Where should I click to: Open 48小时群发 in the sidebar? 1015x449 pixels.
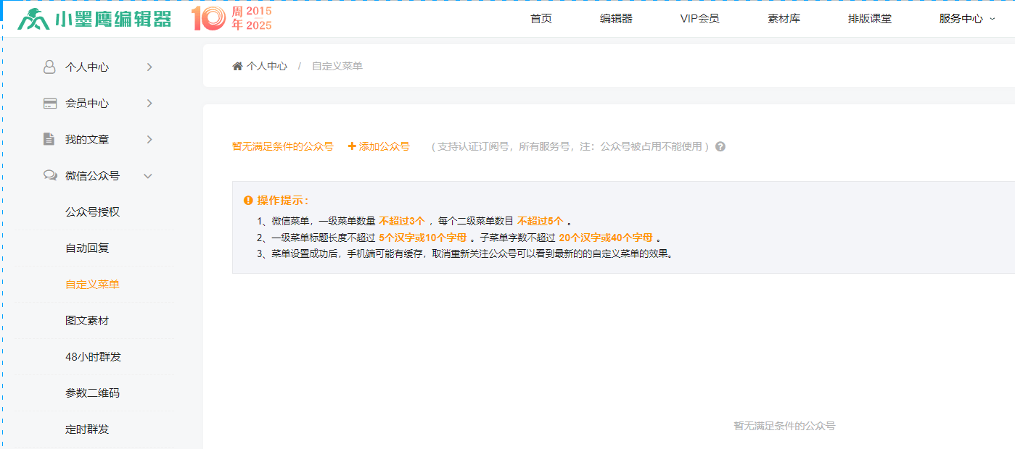coord(93,357)
